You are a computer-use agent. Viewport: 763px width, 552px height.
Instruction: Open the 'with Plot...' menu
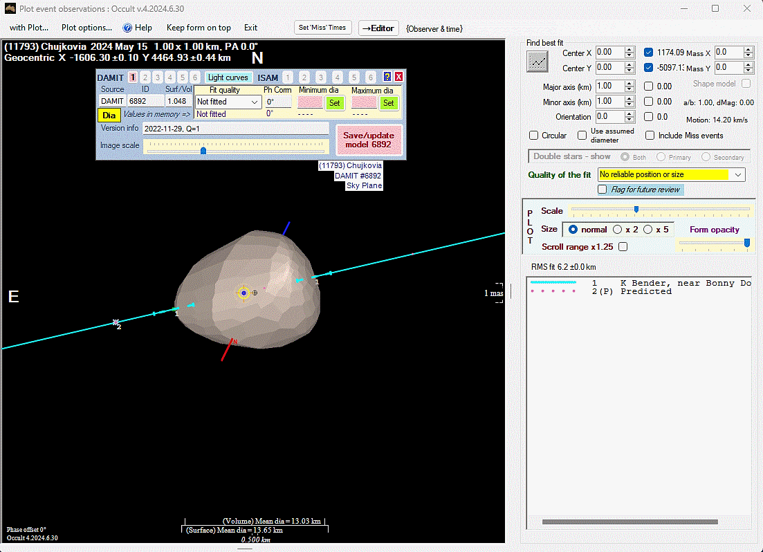[29, 28]
